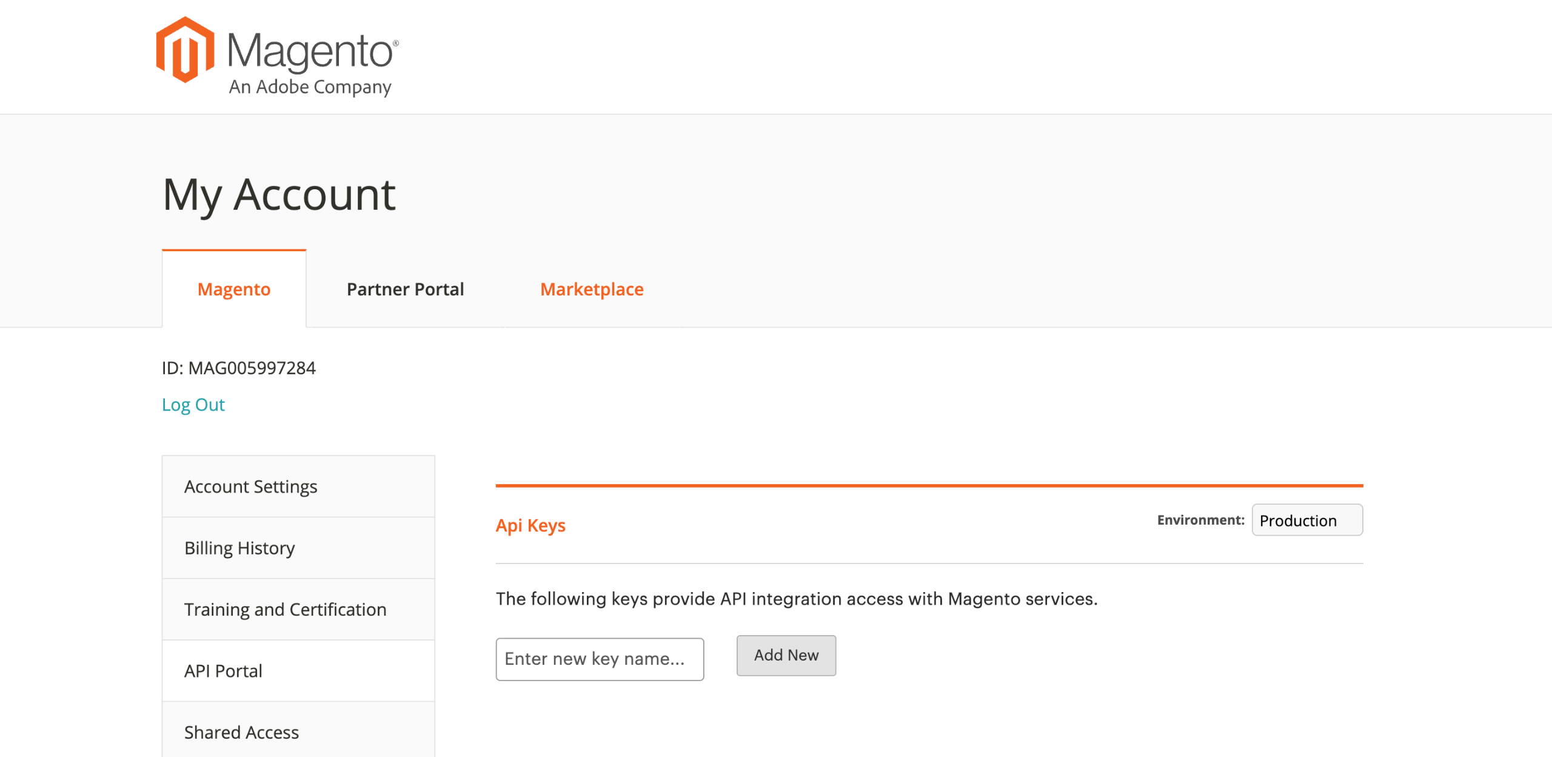Log out using the Log Out link

click(x=193, y=405)
